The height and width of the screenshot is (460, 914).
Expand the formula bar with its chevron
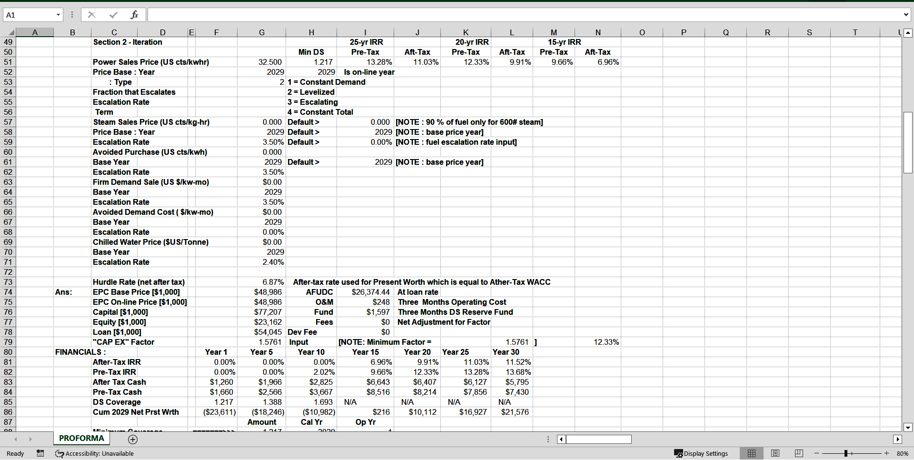click(906, 14)
